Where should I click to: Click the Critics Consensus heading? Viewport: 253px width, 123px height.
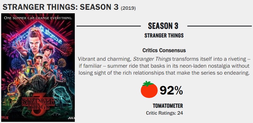point(164,50)
